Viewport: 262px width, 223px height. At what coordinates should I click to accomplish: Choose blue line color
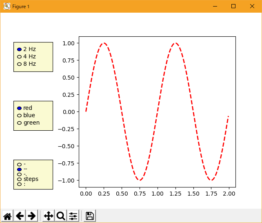(19, 116)
